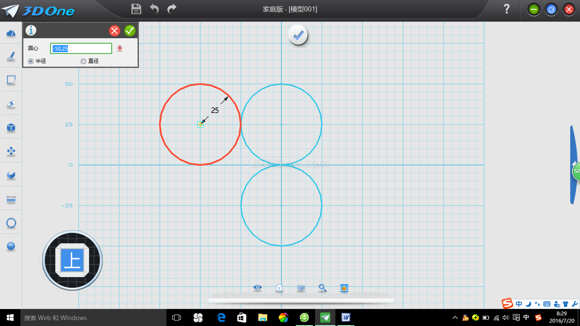580x326 pixels.
Task: Undo the last action
Action: click(154, 9)
